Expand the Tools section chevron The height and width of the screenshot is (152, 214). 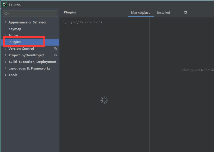point(6,75)
